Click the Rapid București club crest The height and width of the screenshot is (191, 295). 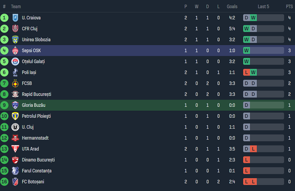pos(15,94)
